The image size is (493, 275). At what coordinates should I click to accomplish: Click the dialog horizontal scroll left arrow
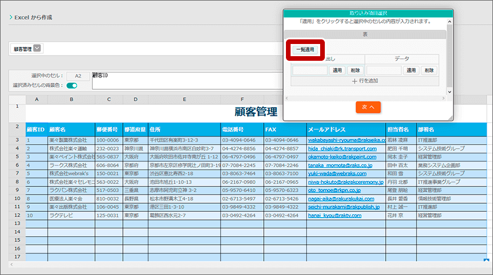pos(287,98)
